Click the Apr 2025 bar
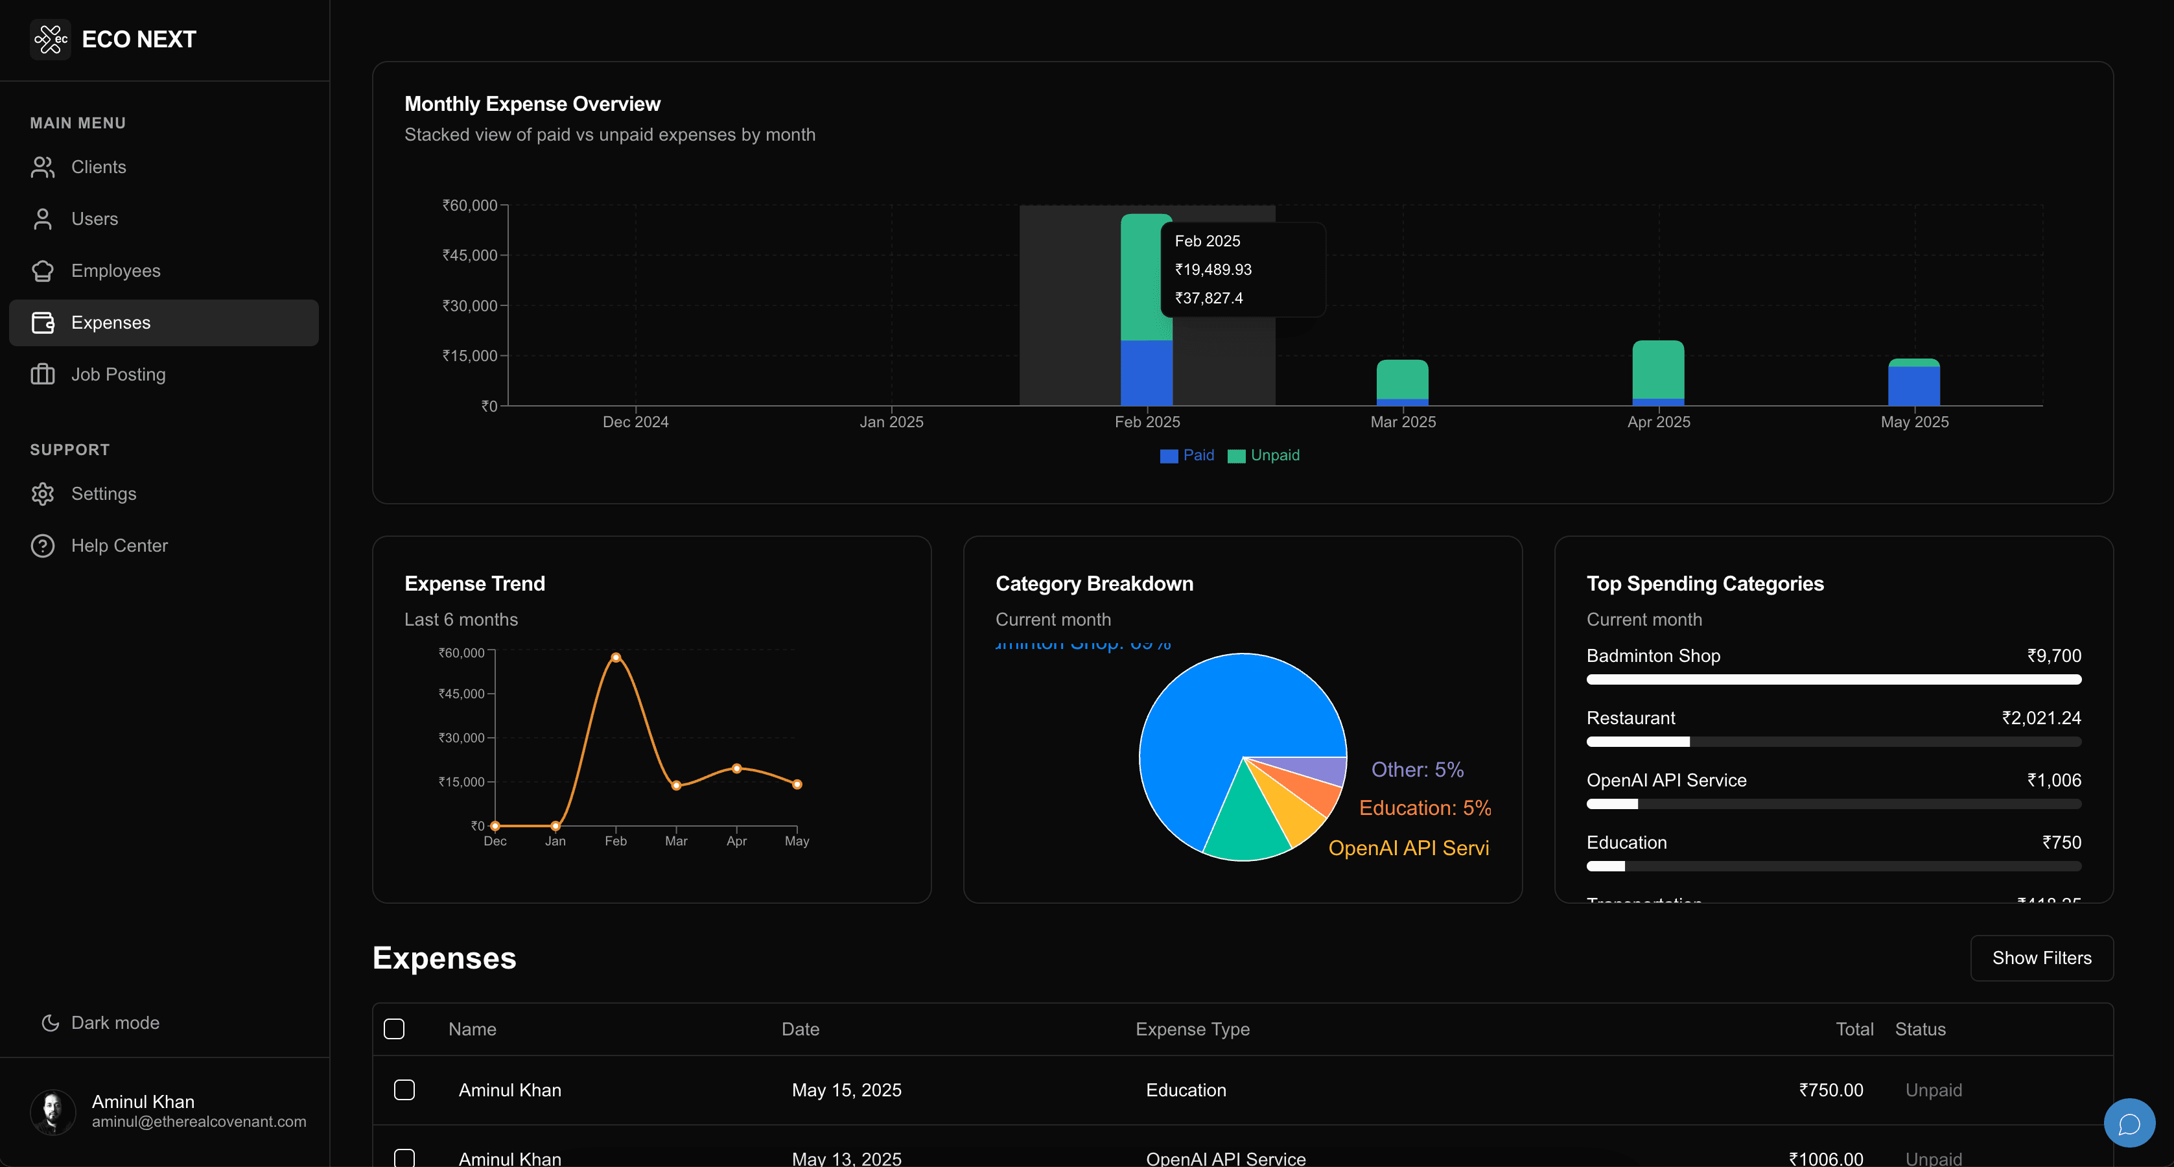 (x=1657, y=372)
